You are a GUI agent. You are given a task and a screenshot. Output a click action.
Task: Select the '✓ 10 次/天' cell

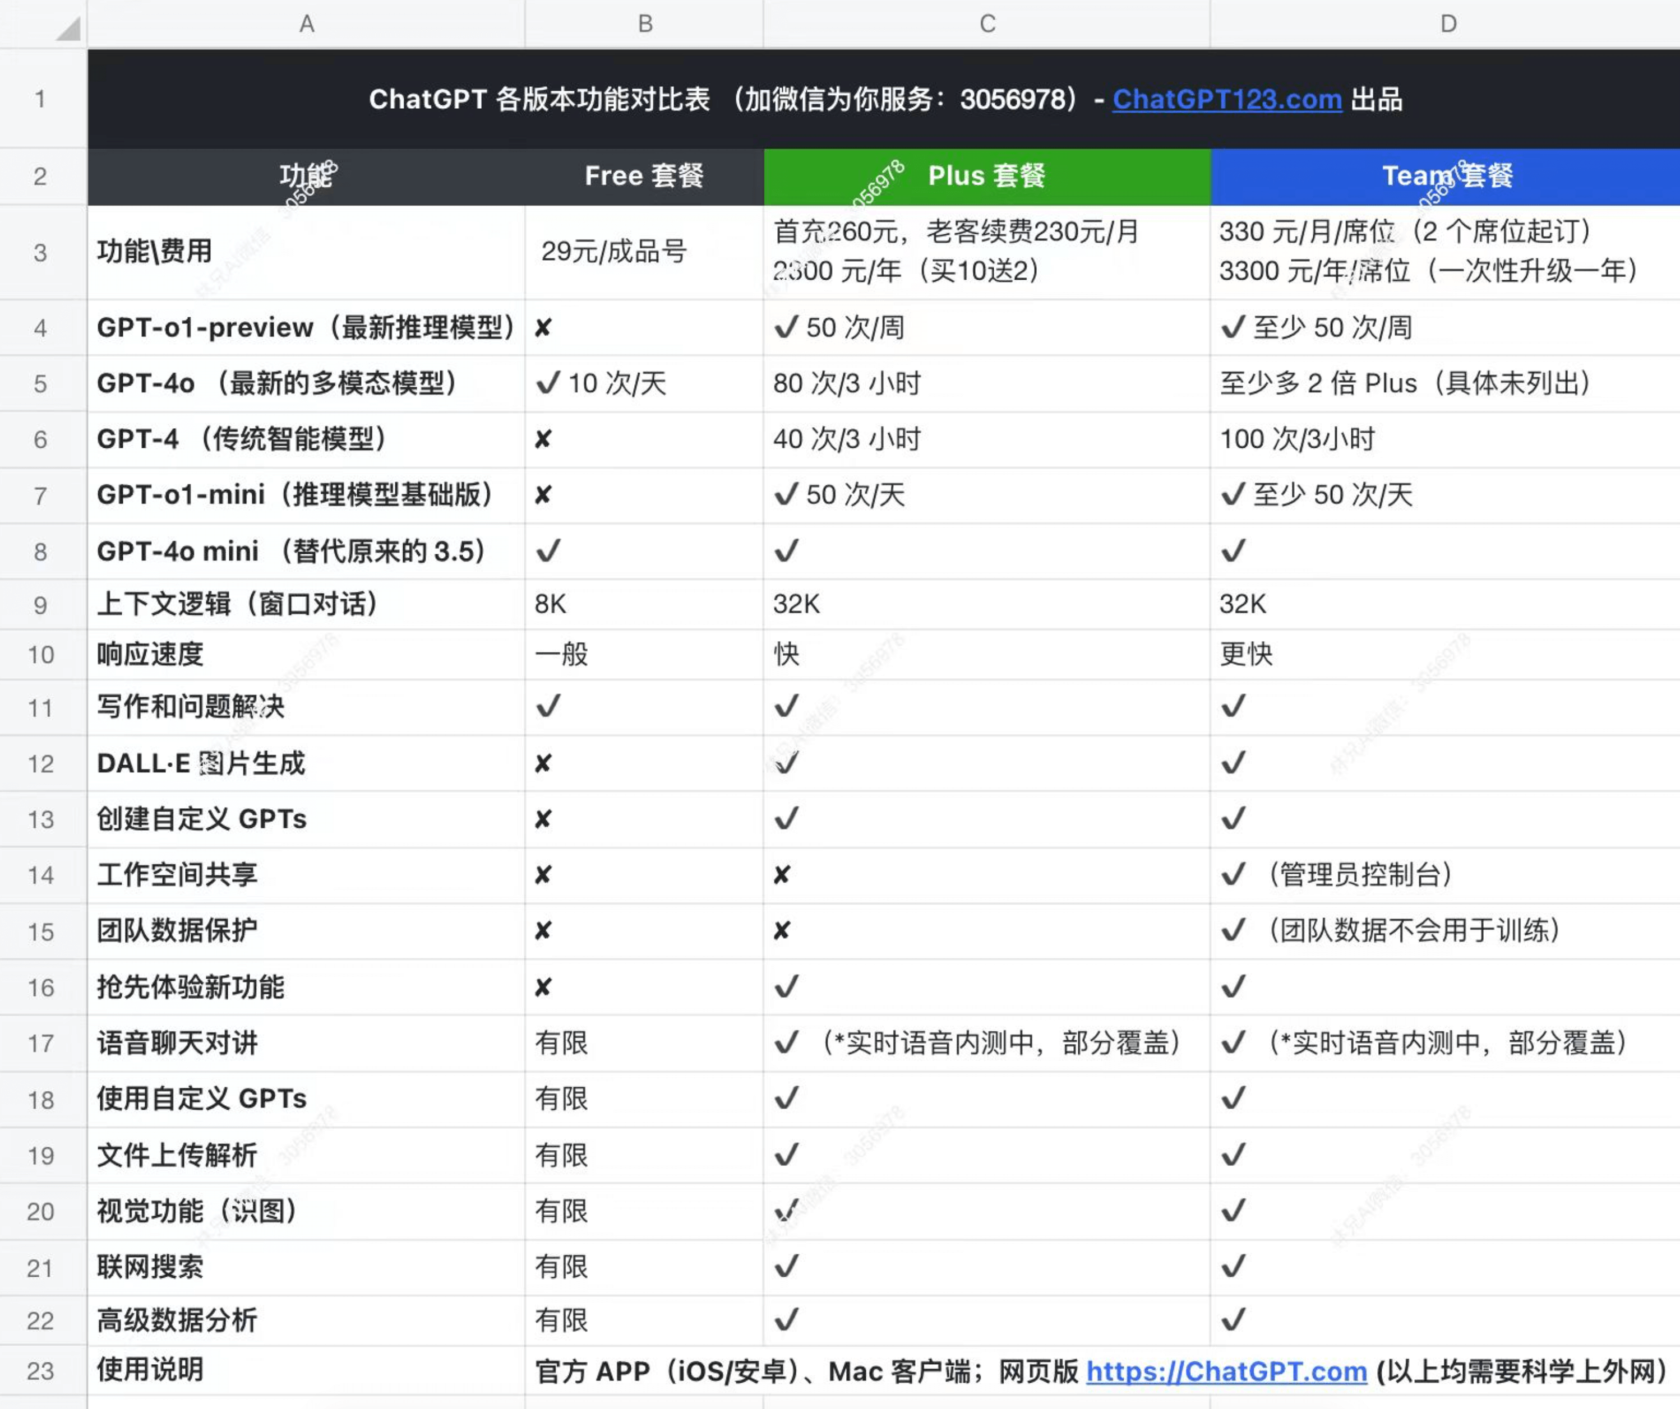click(x=645, y=384)
